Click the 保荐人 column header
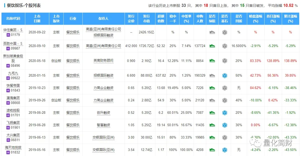The height and width of the screenshot is (156, 302). point(104,19)
